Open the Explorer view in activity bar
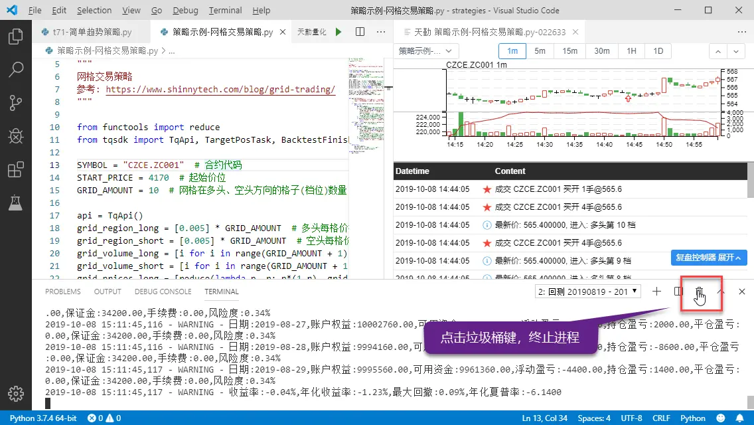The width and height of the screenshot is (754, 425). tap(16, 36)
